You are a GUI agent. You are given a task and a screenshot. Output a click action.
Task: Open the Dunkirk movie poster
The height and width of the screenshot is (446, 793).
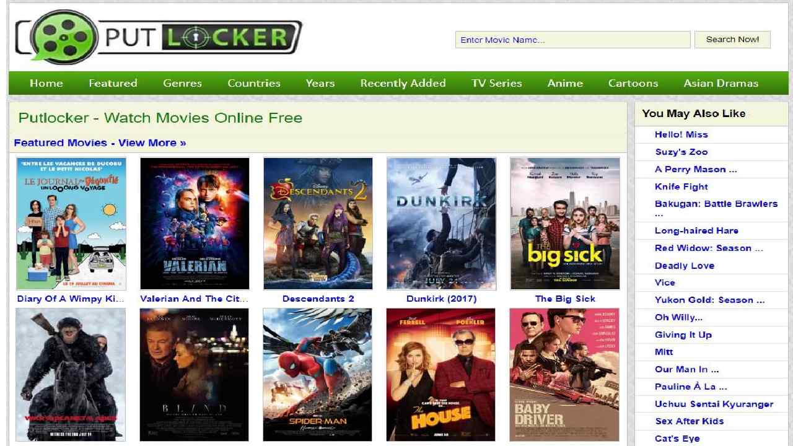pos(441,224)
